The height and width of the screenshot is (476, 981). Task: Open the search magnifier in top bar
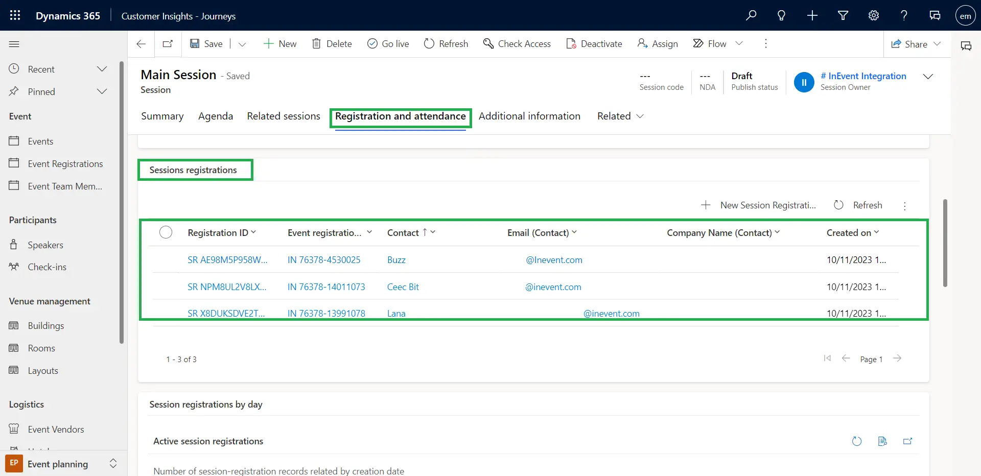(751, 15)
